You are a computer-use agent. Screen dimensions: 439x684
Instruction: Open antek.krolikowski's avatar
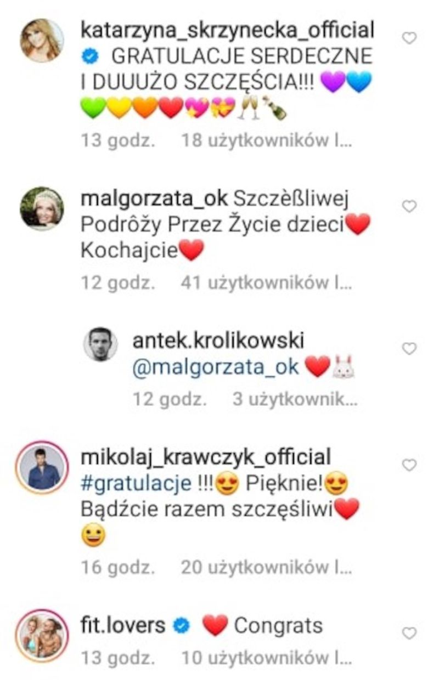point(100,344)
